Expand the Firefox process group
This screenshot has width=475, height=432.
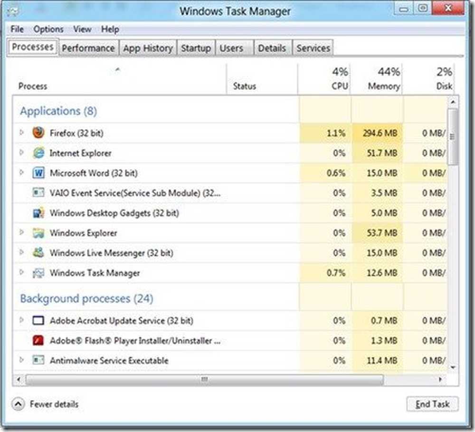[x=21, y=133]
